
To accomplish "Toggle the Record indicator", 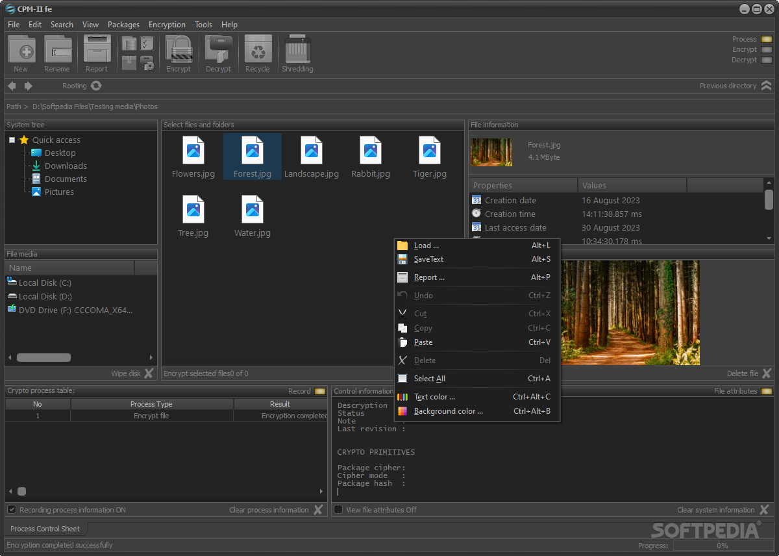I will click(320, 391).
